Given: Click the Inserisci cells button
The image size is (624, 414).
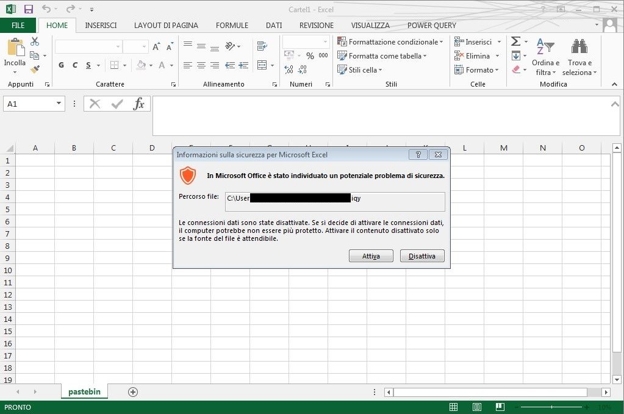Looking at the screenshot, I should pyautogui.click(x=473, y=41).
